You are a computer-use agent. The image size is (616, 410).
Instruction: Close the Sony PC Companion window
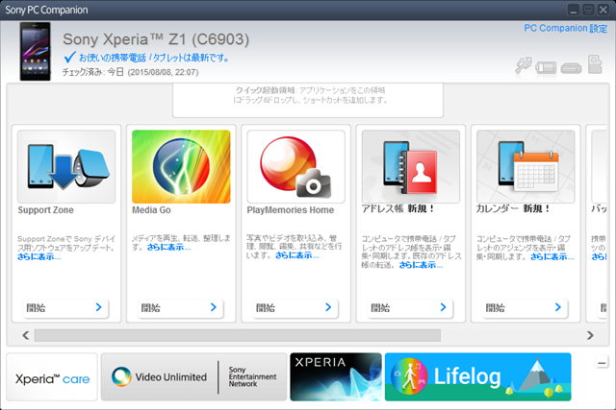click(603, 10)
